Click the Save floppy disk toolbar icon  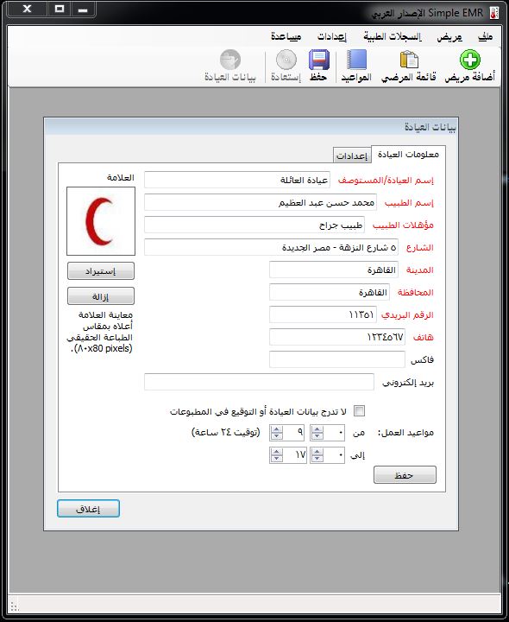click(319, 60)
